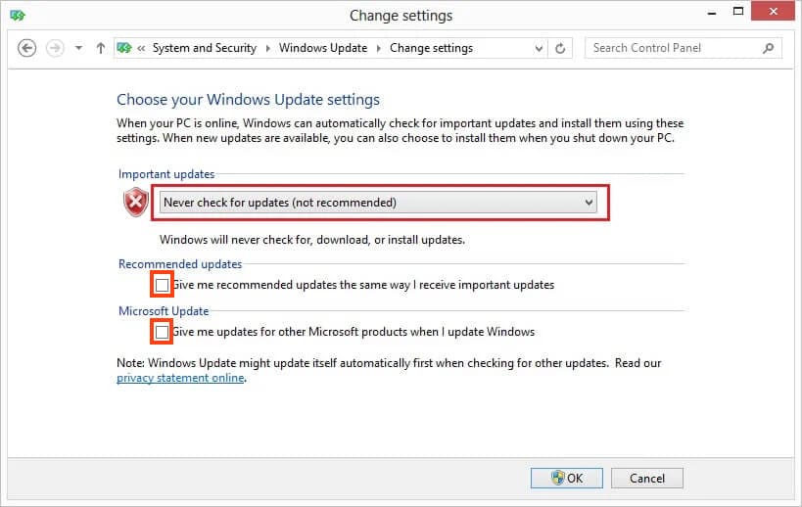Click the Up one level arrow

point(101,48)
